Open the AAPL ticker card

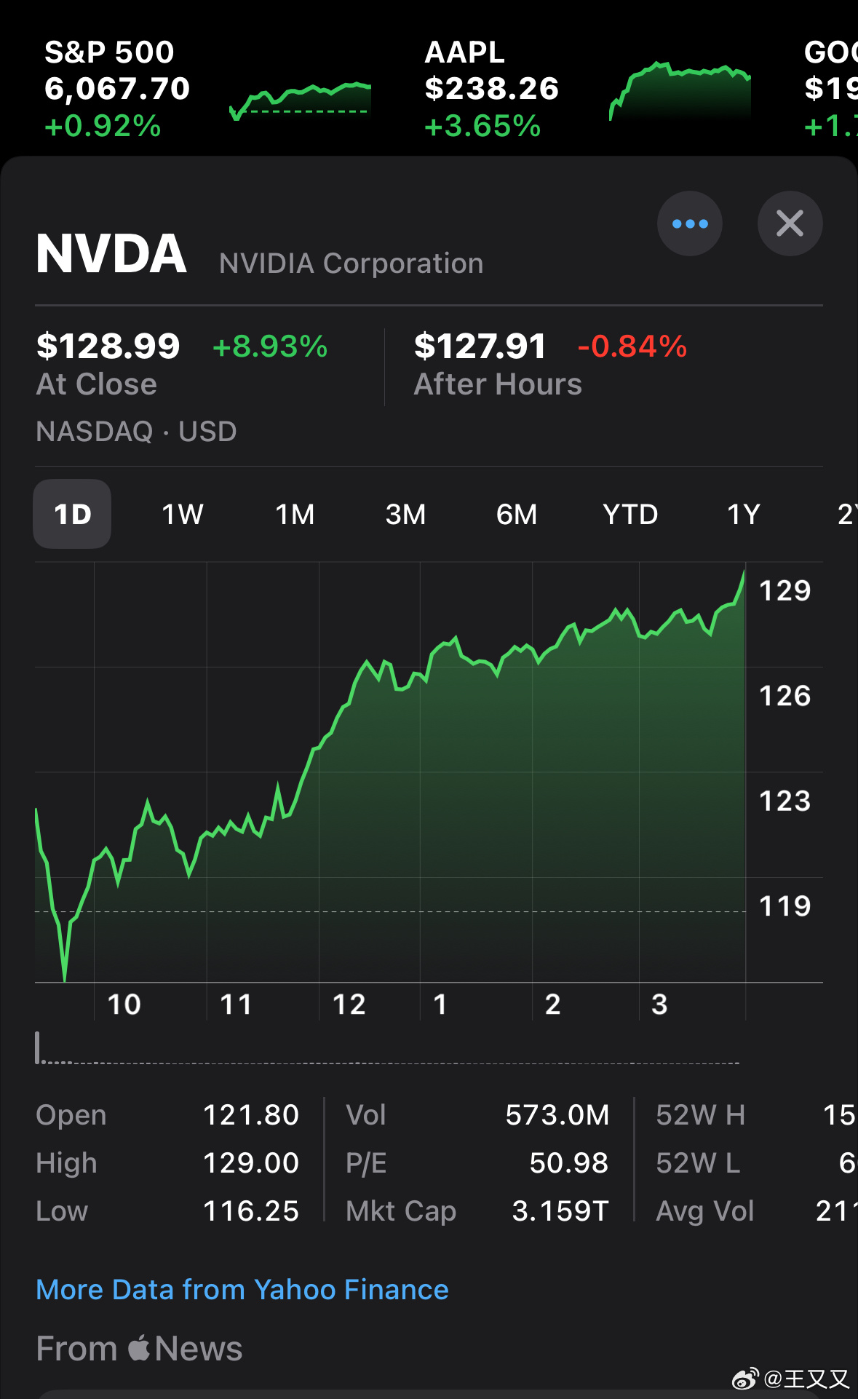(491, 89)
